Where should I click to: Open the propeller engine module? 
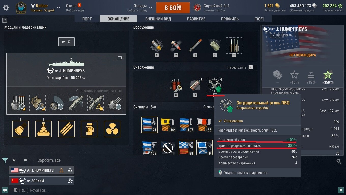[112, 129]
